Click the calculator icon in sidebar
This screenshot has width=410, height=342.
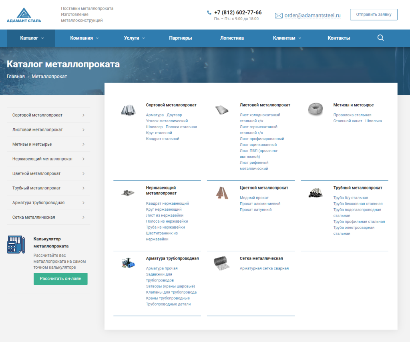[x=16, y=244]
